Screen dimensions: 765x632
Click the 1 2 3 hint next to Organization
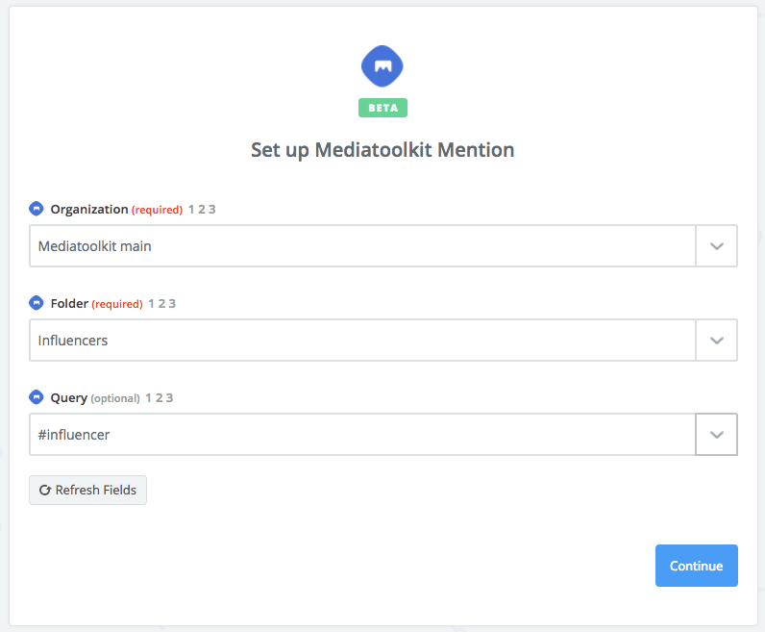tap(202, 210)
